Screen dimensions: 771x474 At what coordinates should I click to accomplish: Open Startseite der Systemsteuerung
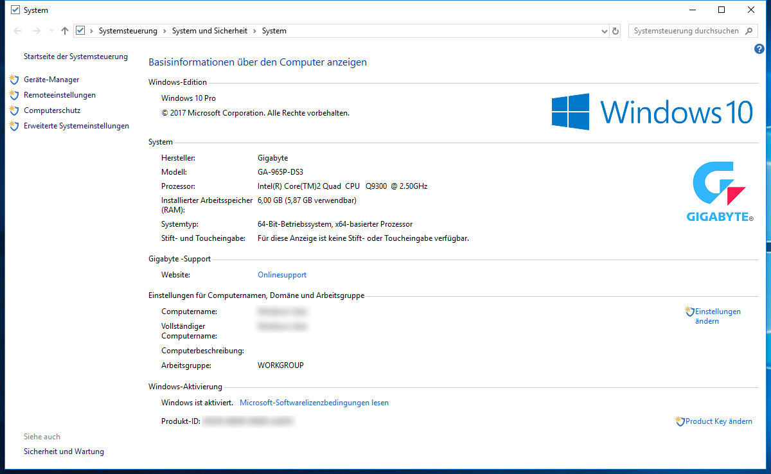point(76,57)
